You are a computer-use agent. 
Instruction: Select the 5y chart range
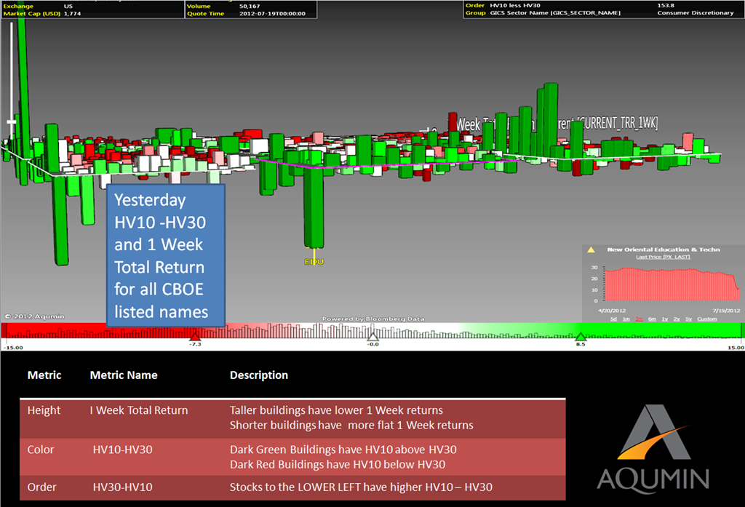pos(688,319)
